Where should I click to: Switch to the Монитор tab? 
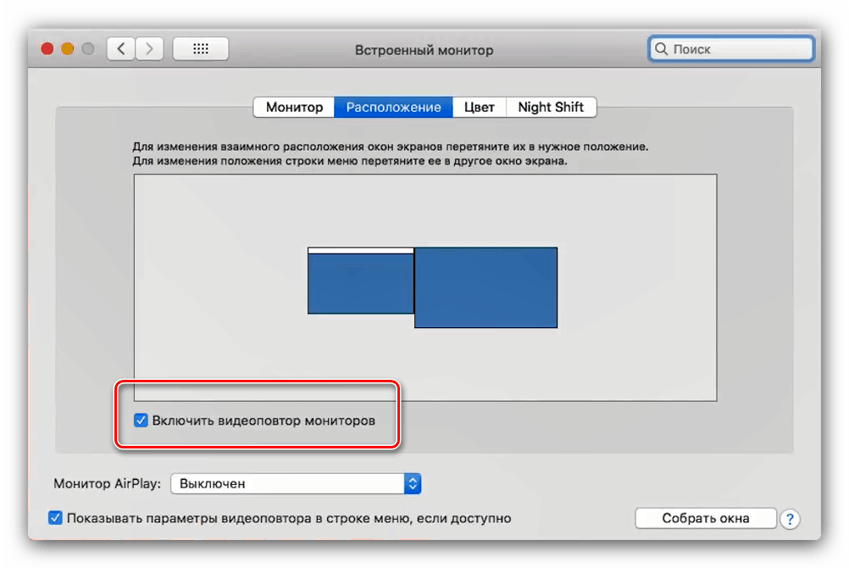point(294,108)
